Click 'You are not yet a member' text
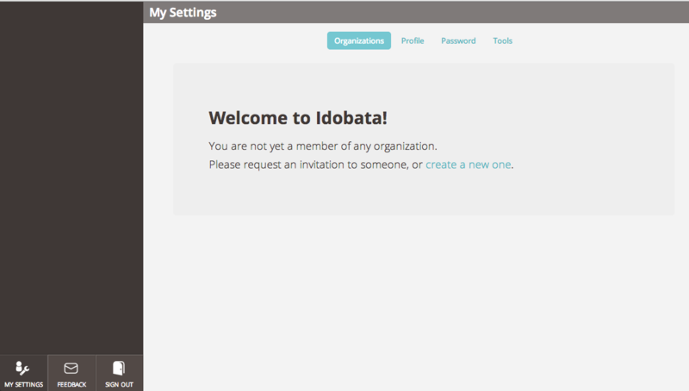 (x=323, y=146)
